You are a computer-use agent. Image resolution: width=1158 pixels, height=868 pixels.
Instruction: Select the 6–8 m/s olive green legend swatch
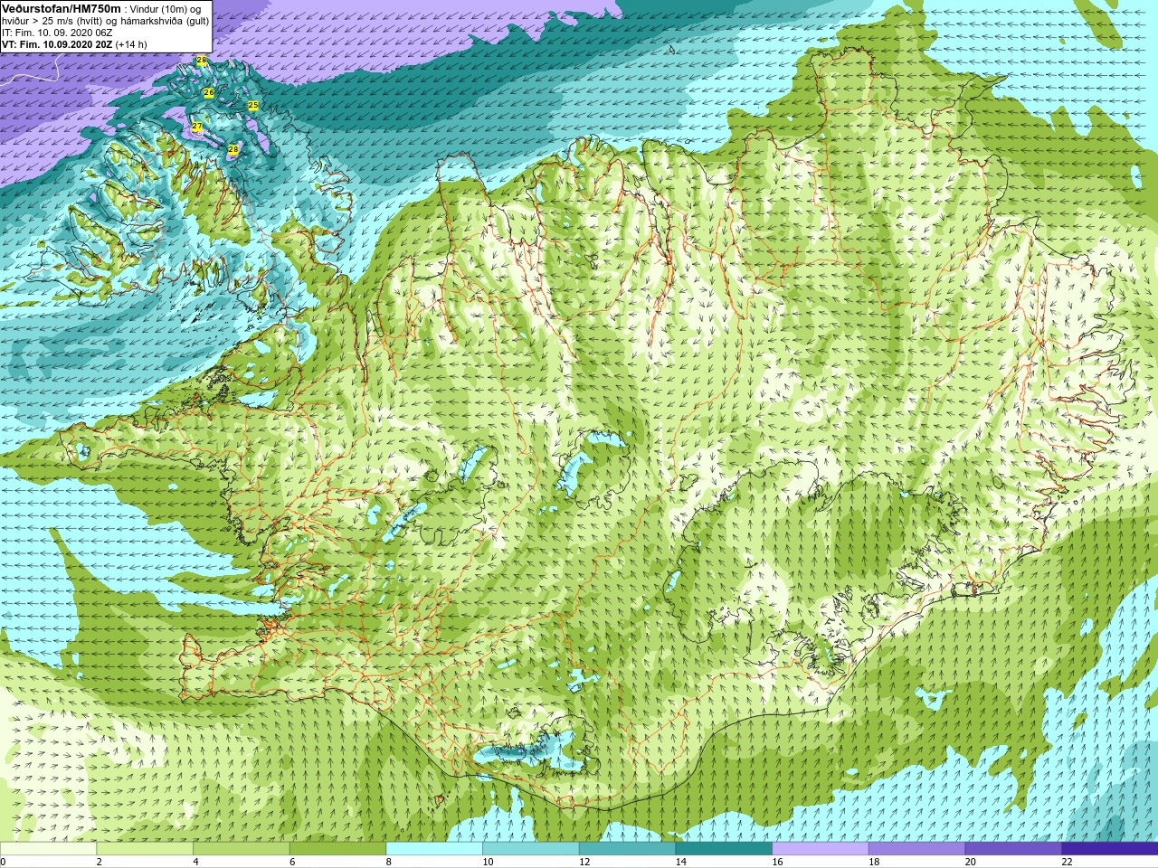pos(337,848)
